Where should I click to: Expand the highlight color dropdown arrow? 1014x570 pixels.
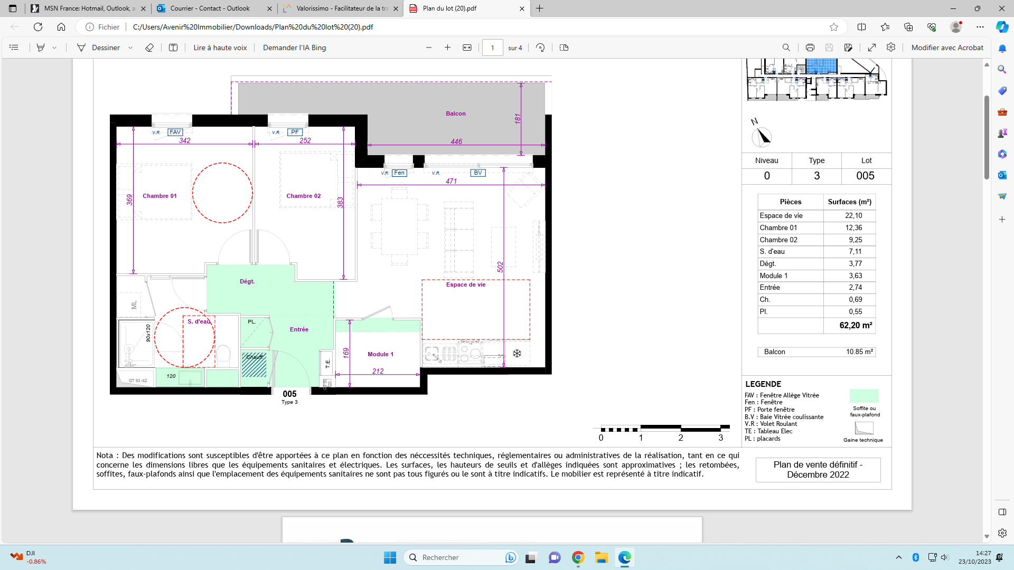coord(54,47)
